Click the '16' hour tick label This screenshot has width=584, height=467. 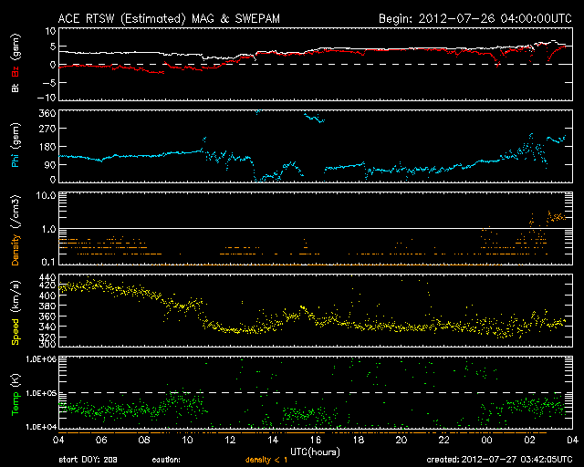click(316, 441)
